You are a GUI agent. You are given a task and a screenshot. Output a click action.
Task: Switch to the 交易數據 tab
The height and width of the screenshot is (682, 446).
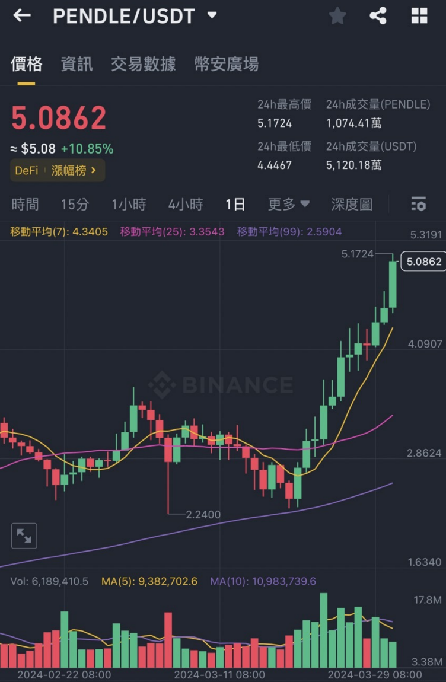tap(143, 64)
